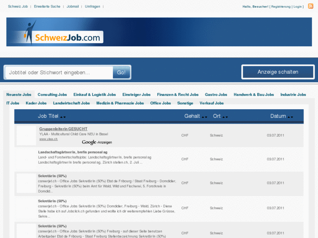Click the SchweizJob.com logo banner
This screenshot has width=318, height=238.
point(159,32)
